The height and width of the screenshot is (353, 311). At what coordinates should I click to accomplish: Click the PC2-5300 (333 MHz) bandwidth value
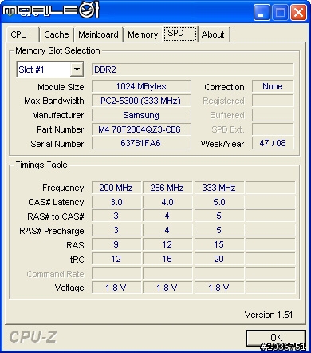tap(141, 101)
